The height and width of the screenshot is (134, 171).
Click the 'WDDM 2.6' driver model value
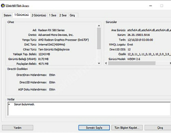click(134, 59)
